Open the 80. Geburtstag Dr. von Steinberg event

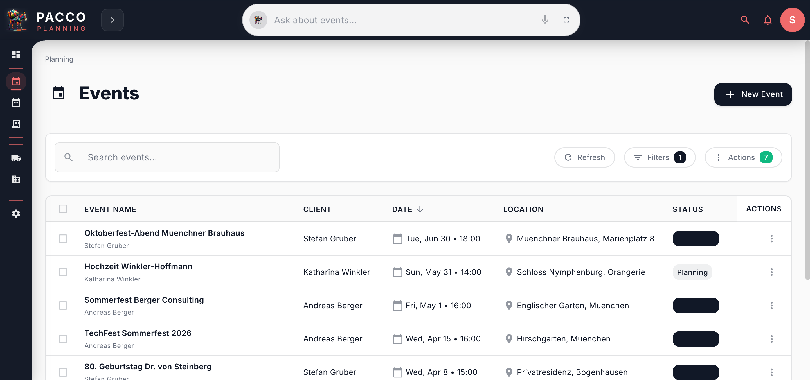tap(148, 367)
